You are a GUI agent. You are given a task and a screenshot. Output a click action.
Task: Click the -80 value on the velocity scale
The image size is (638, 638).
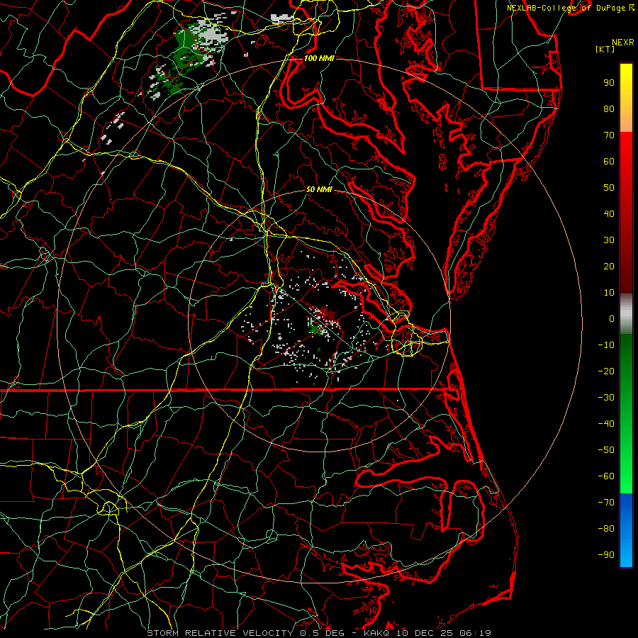(606, 529)
